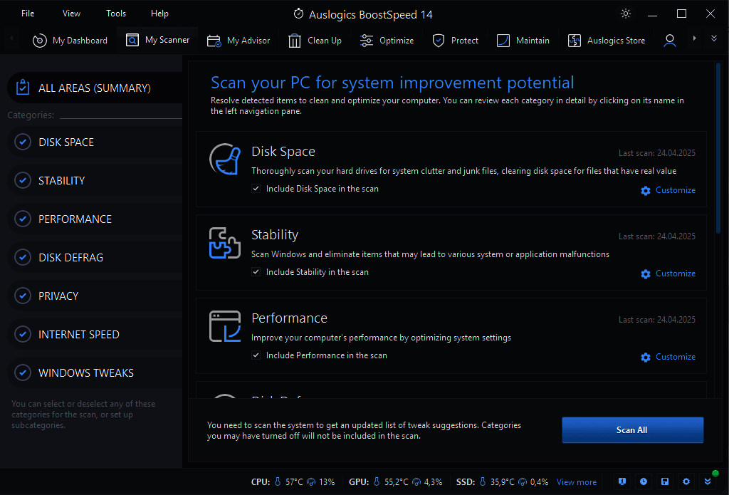Image resolution: width=729 pixels, height=495 pixels.
Task: Open the Tools menu
Action: click(x=116, y=14)
